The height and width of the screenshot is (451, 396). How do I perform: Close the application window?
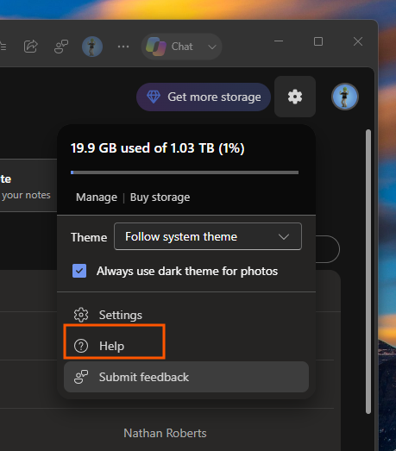pos(358,41)
